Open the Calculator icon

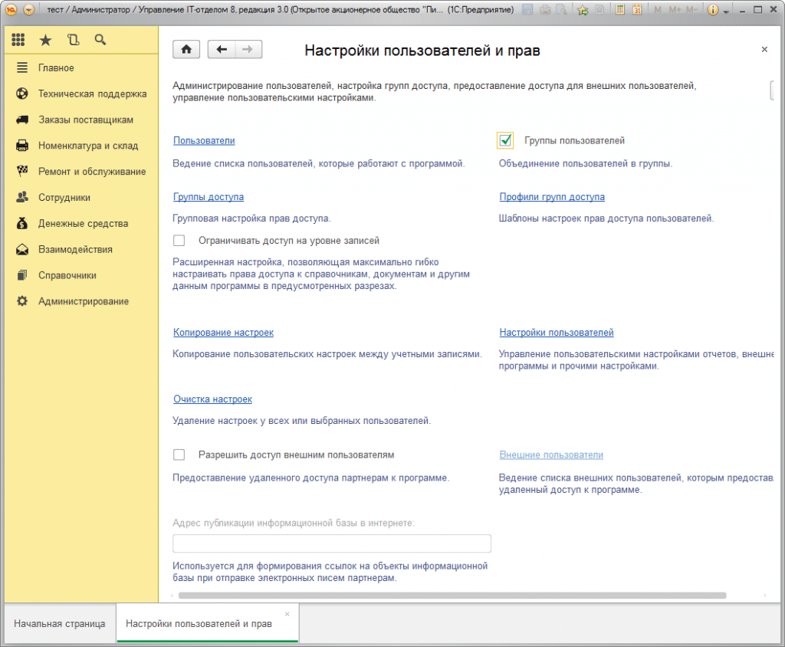pos(619,9)
